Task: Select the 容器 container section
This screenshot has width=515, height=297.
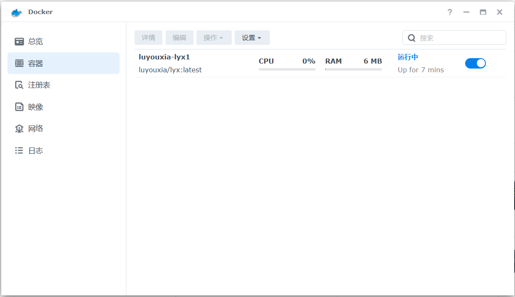Action: click(64, 63)
